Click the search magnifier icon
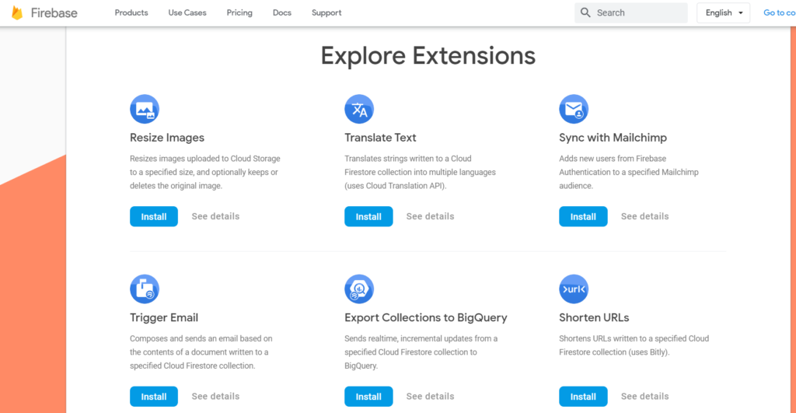Screen dimensions: 796x413 pos(585,12)
